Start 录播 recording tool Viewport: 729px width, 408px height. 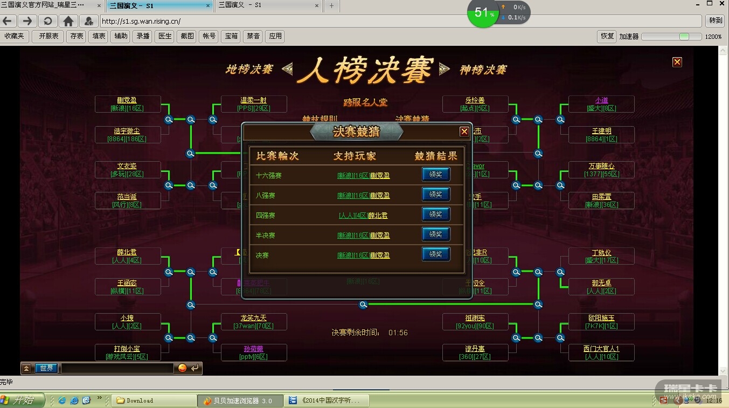[143, 36]
